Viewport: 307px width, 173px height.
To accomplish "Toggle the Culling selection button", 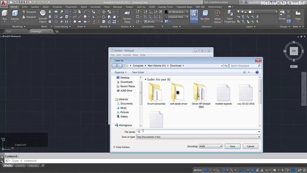I will (194, 16).
